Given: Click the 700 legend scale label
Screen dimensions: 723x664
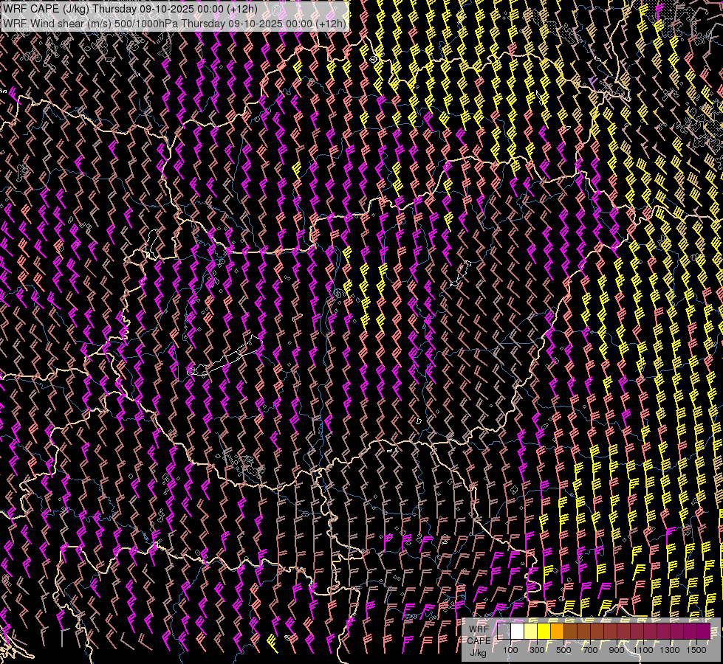Looking at the screenshot, I should 590,651.
